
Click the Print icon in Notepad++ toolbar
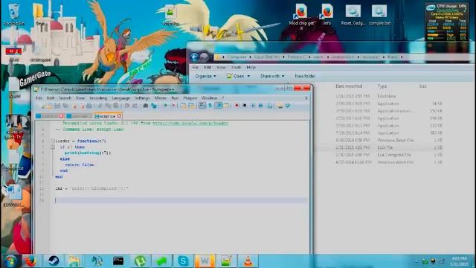[89, 106]
